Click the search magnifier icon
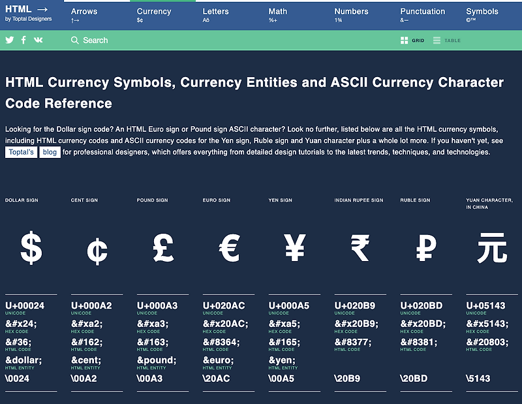Screen dimensions: 522x404 pos(75,40)
